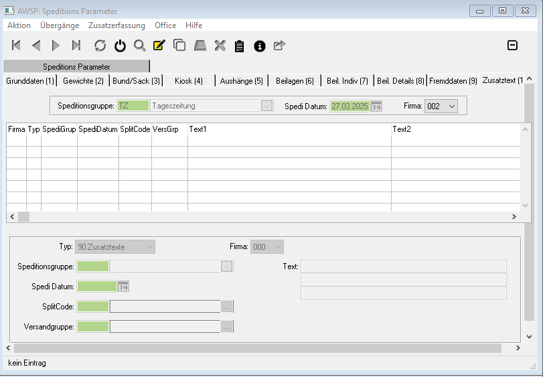
Task: Switch to the Beilagen (6) tab
Action: click(295, 81)
